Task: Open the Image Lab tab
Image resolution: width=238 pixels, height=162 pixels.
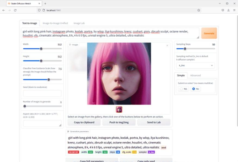Action: coord(79,23)
